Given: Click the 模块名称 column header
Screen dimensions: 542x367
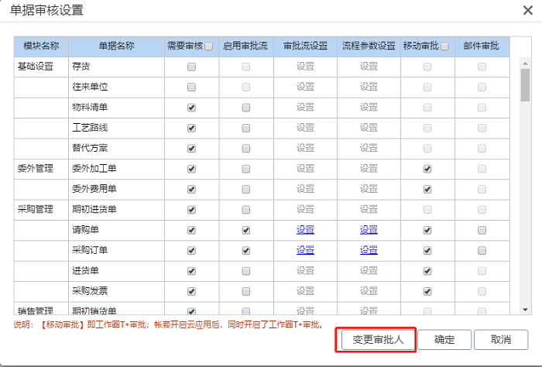Looking at the screenshot, I should [x=41, y=46].
